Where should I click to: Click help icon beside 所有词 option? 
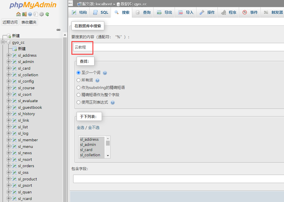click(97, 81)
